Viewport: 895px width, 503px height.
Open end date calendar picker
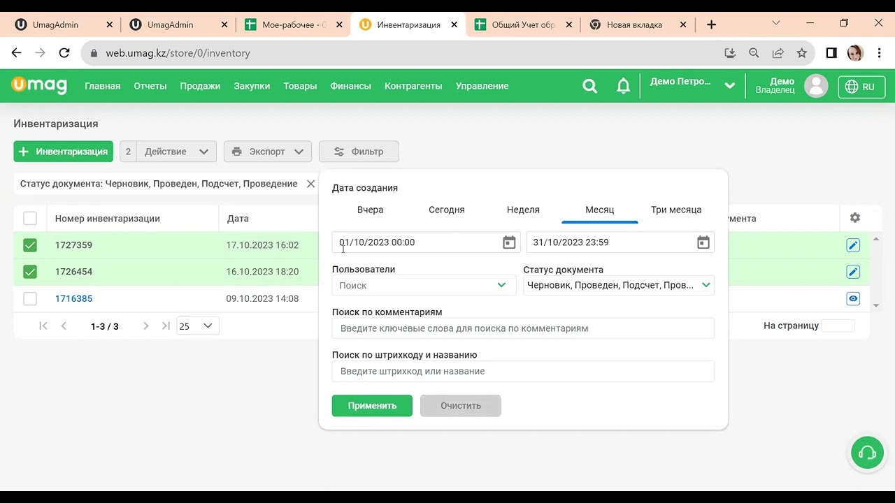pyautogui.click(x=703, y=242)
